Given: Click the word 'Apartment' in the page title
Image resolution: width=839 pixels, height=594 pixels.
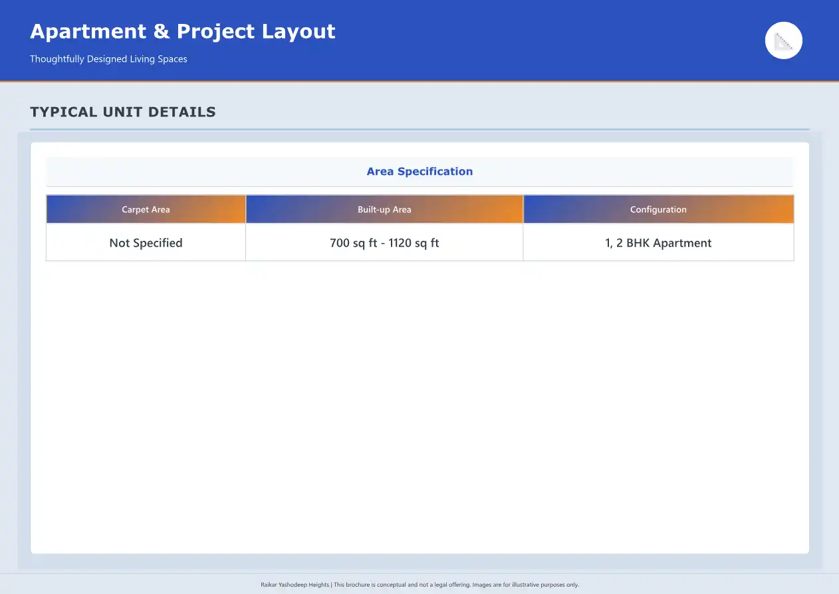Looking at the screenshot, I should [88, 31].
